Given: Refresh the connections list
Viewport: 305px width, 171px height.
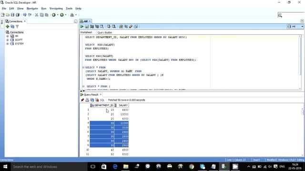Looking at the screenshot, I should pyautogui.click(x=12, y=27).
